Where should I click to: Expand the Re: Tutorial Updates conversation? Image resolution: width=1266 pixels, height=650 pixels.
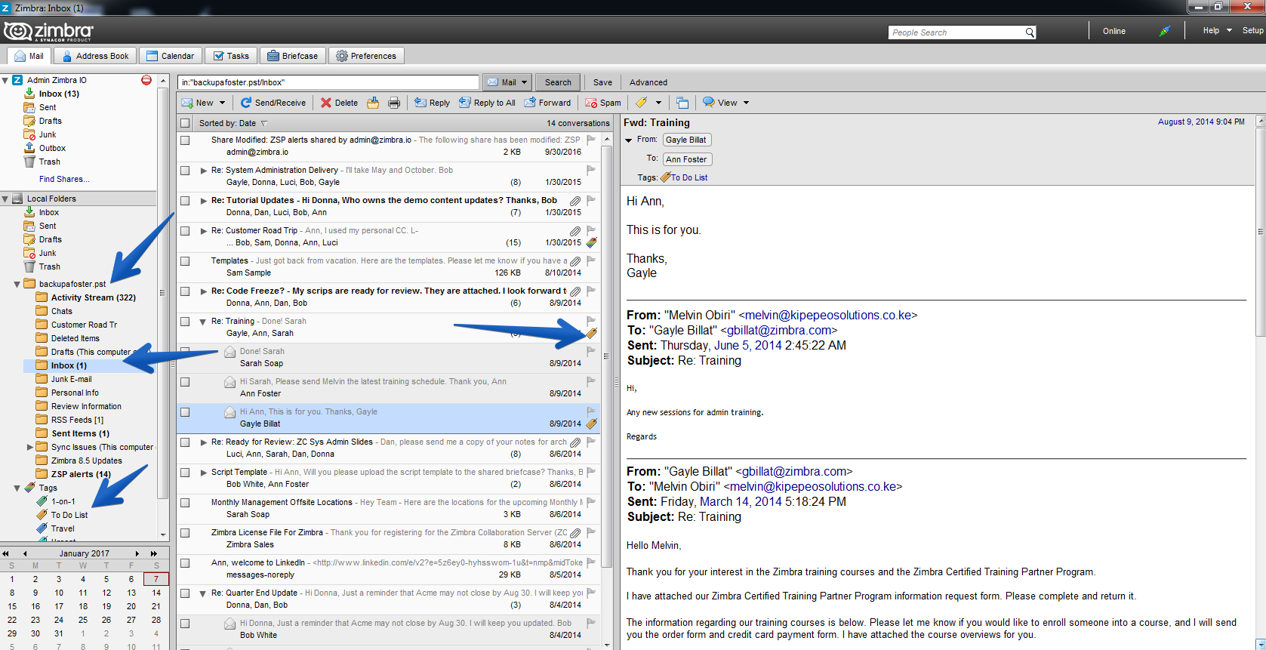click(204, 201)
